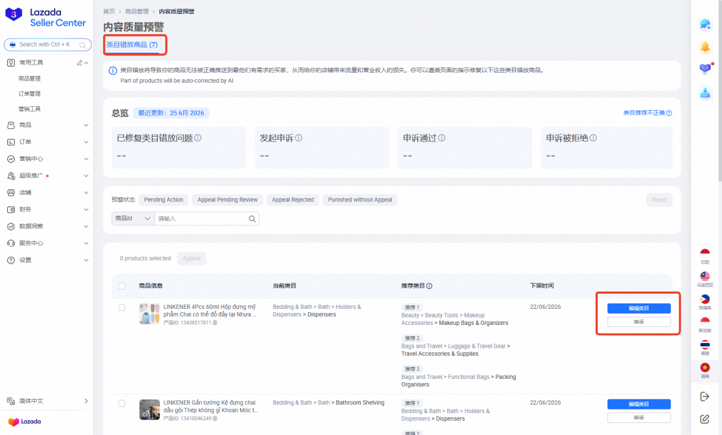Screen dimensions: 722x435
Task: Toggle Punished without Appeal filter
Action: coord(360,199)
